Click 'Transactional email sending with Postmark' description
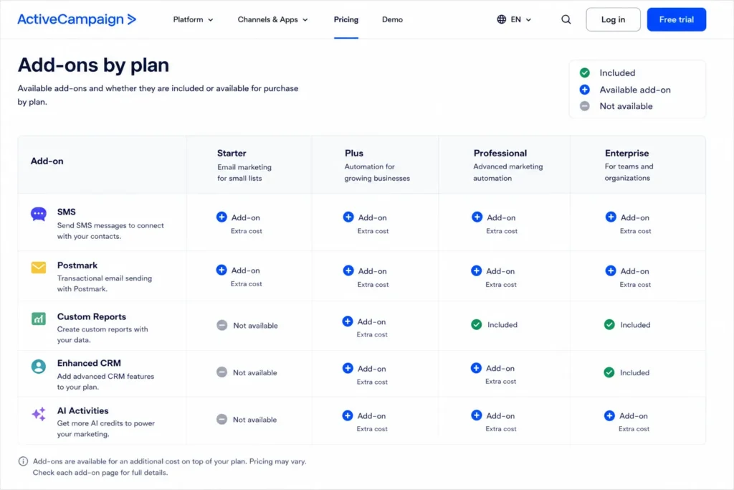Image resolution: width=734 pixels, height=490 pixels. click(x=105, y=283)
